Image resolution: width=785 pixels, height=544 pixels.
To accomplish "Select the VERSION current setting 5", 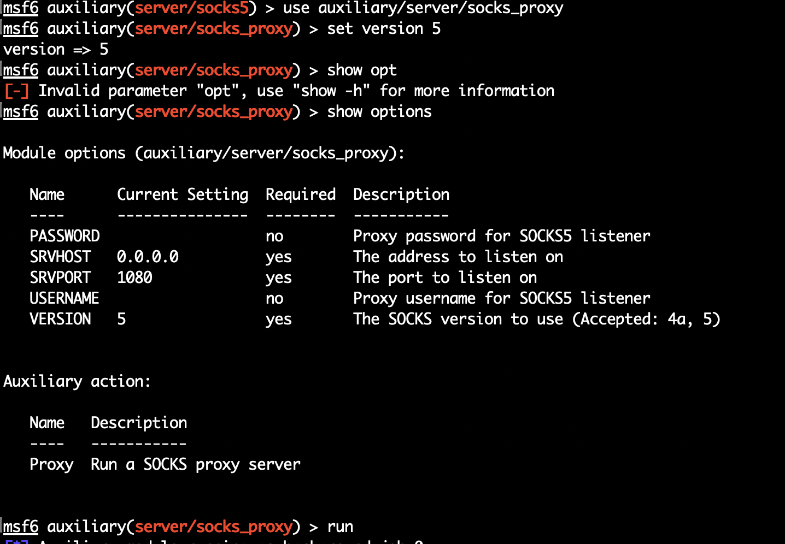I will tap(121, 318).
